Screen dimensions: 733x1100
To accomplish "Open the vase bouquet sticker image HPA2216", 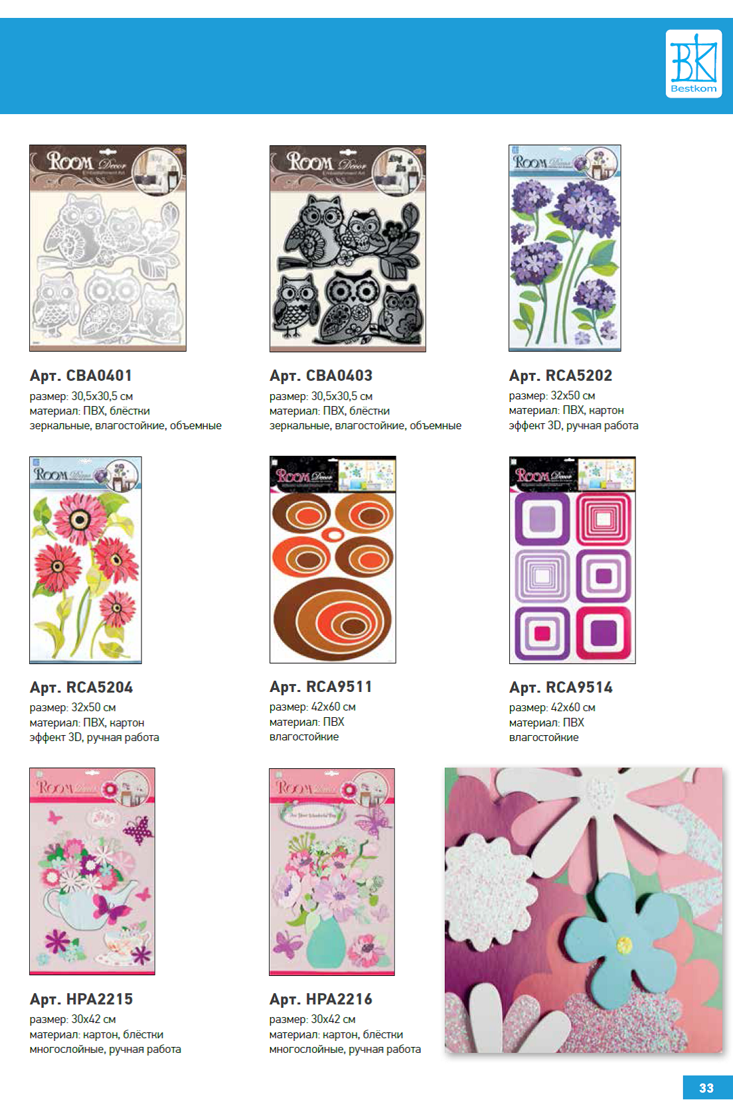I will (332, 872).
